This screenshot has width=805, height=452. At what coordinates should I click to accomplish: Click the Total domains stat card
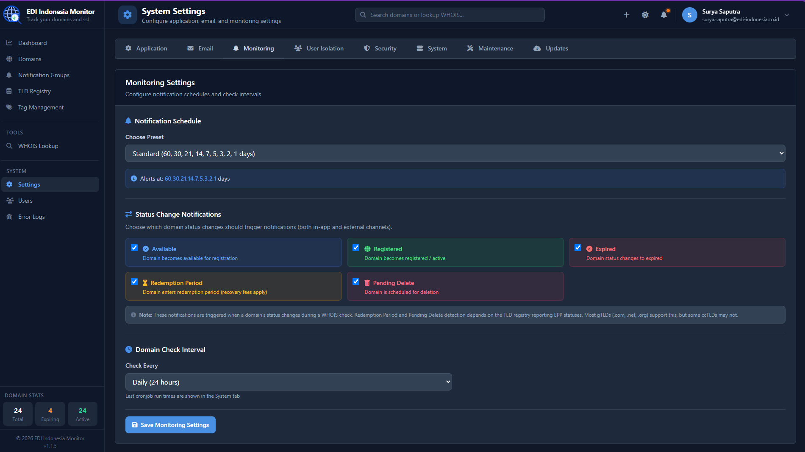point(18,414)
